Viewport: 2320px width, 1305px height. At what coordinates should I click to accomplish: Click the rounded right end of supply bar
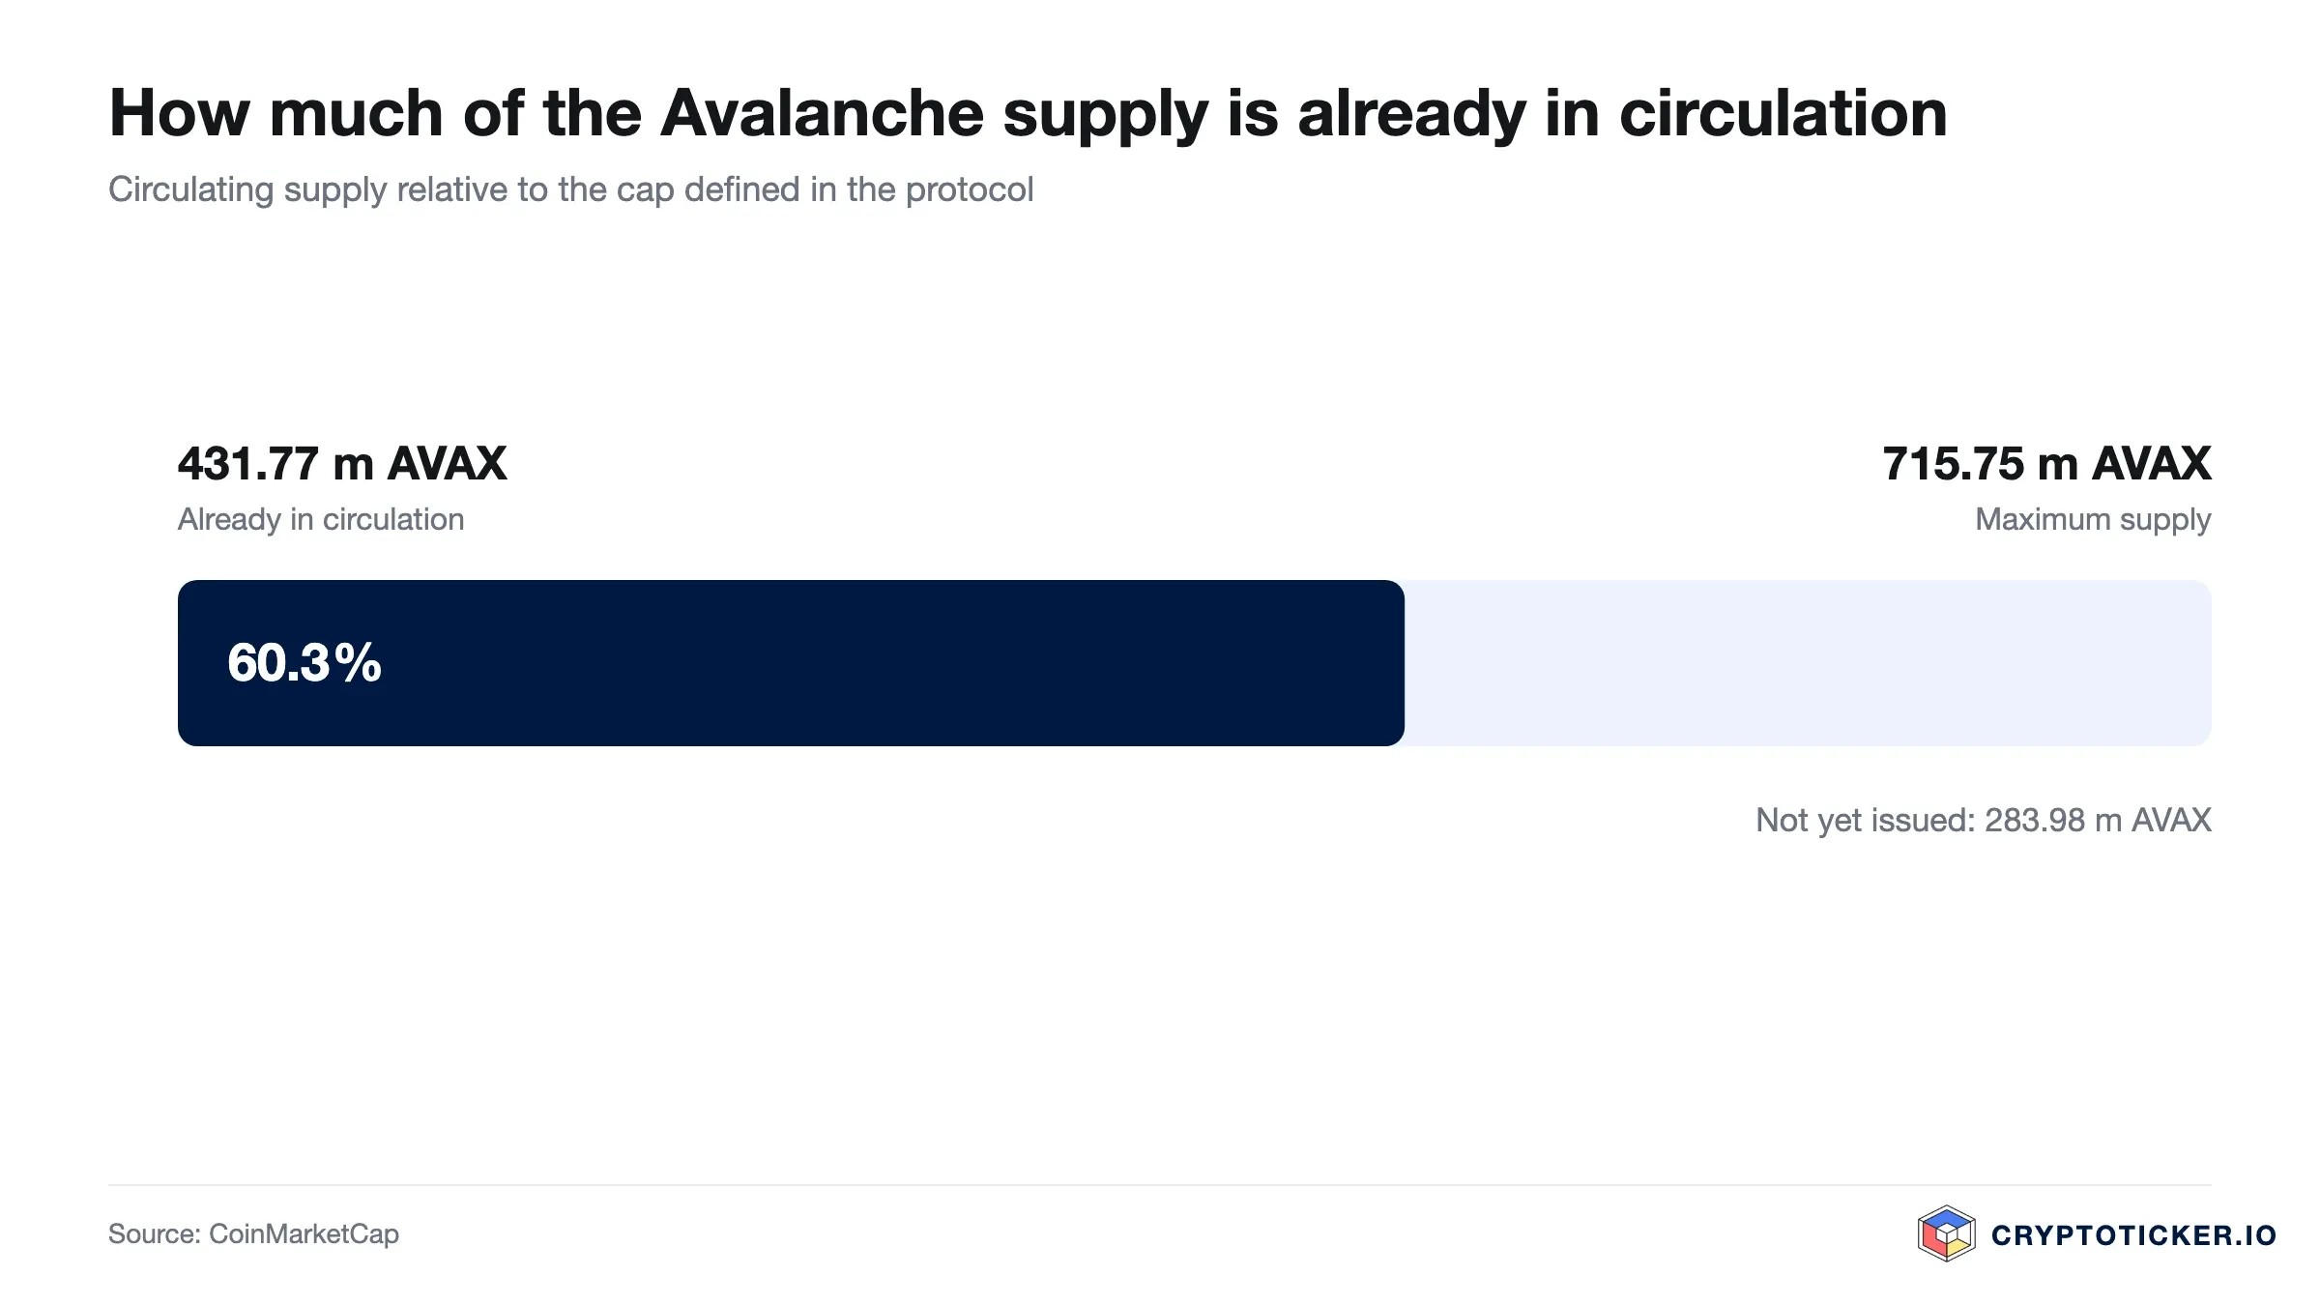point(2199,663)
